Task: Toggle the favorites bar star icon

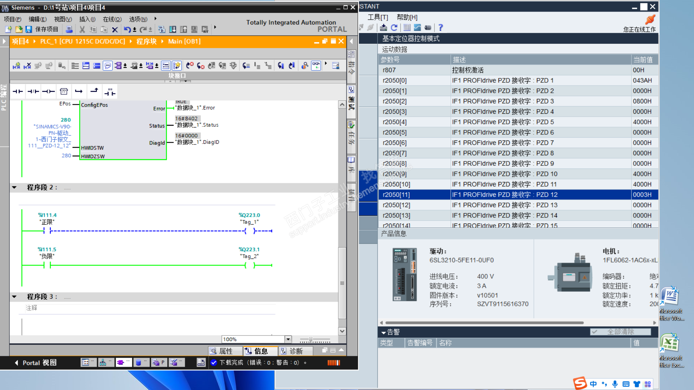Action: click(176, 66)
